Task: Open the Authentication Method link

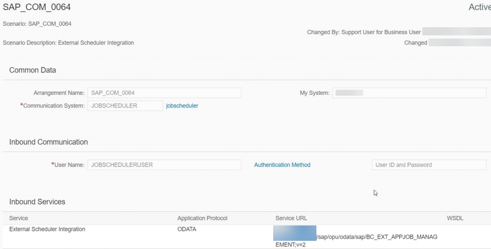Action: (282, 165)
